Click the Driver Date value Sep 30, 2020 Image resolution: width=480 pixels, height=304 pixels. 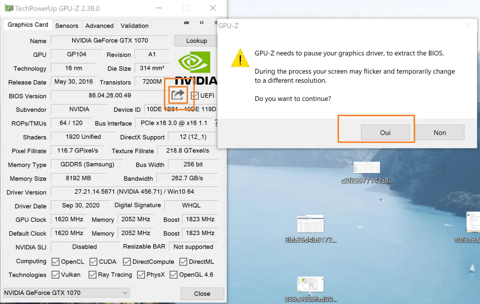(x=81, y=205)
